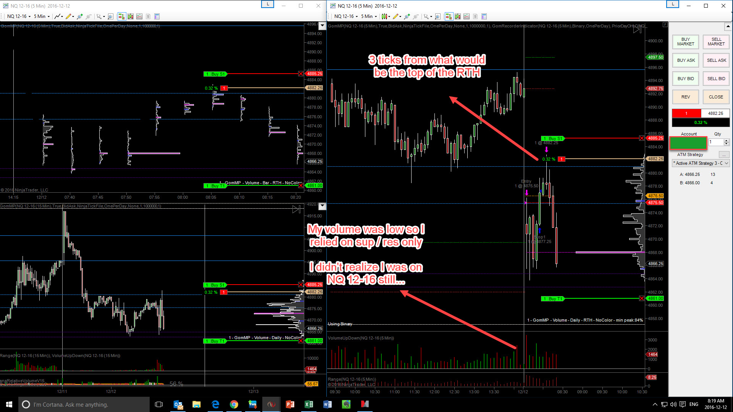Open drawing tools dropdown arrow in left chart
Viewport: 733px width, 412px height.
coord(73,17)
